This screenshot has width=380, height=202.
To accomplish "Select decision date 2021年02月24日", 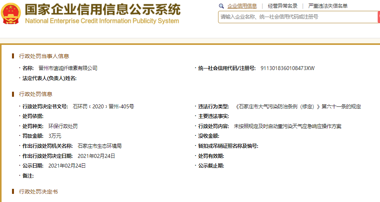I will 96,156.
